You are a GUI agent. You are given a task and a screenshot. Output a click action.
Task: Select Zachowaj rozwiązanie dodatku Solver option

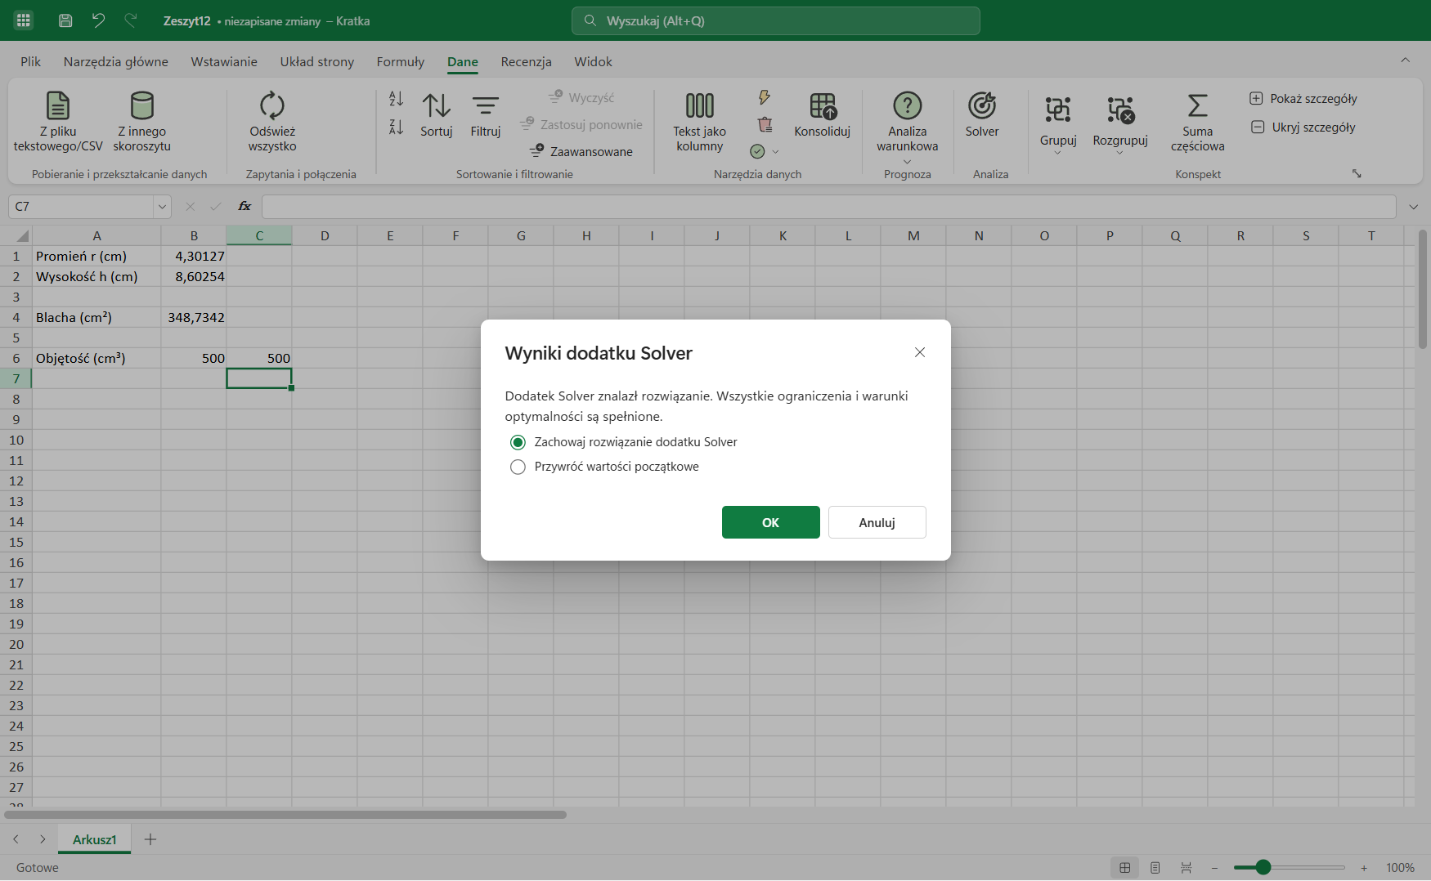click(623, 442)
